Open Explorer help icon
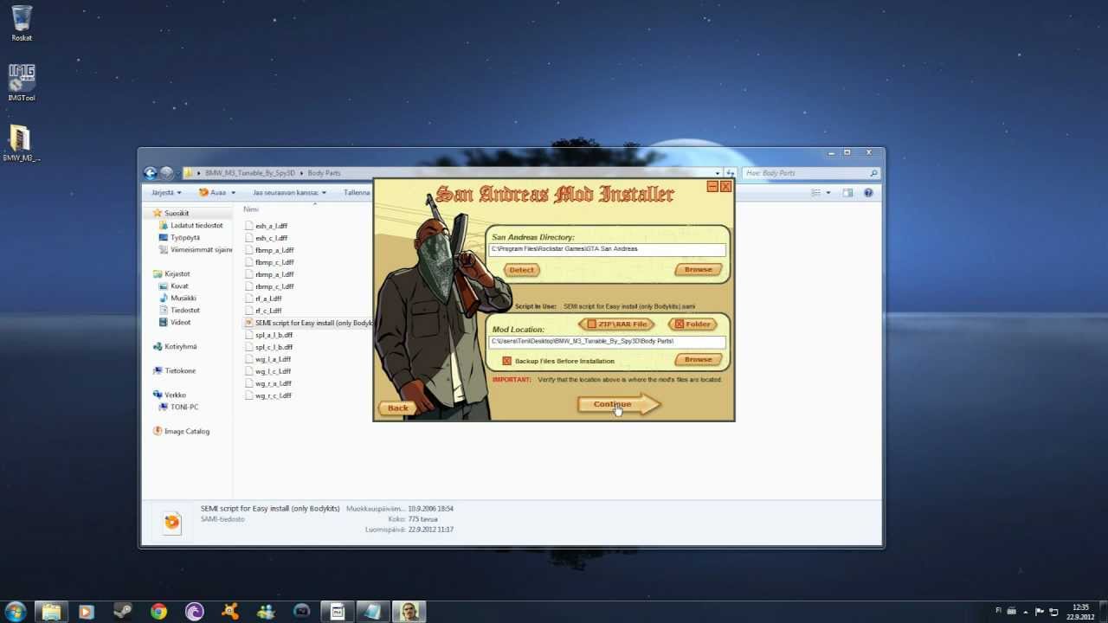The width and height of the screenshot is (1108, 623). point(868,193)
